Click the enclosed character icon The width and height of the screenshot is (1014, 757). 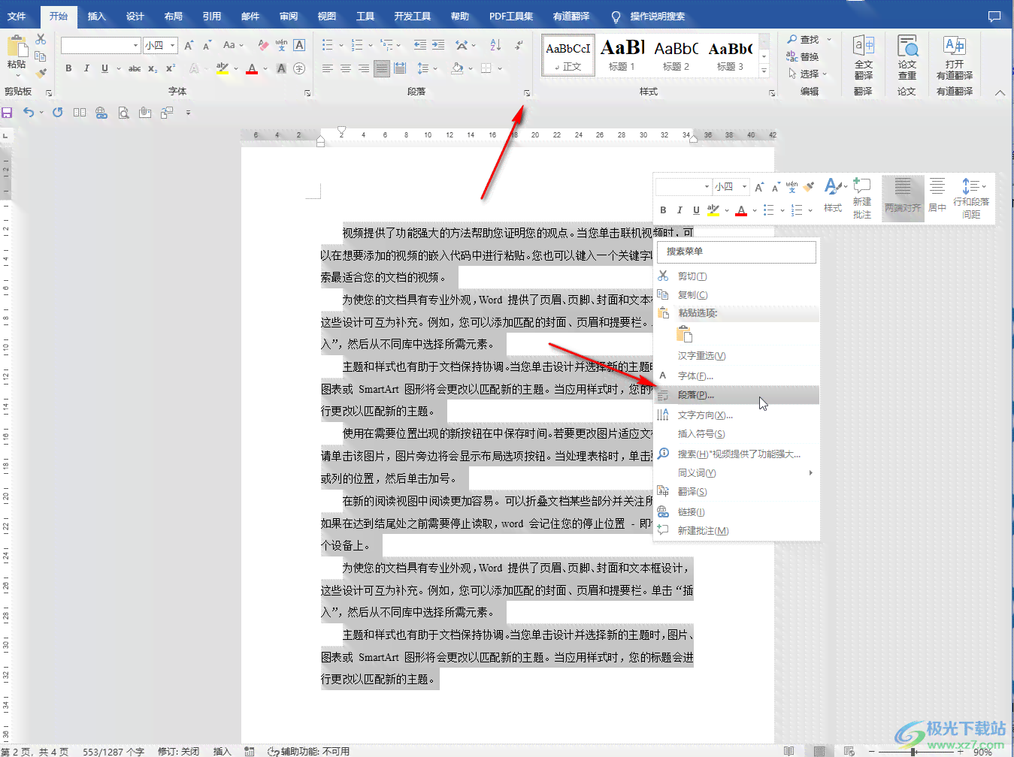tap(299, 68)
